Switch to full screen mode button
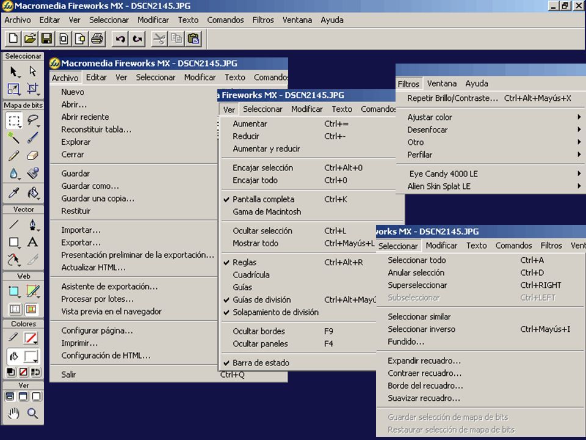Viewport: 586px width, 440px height. (36, 396)
